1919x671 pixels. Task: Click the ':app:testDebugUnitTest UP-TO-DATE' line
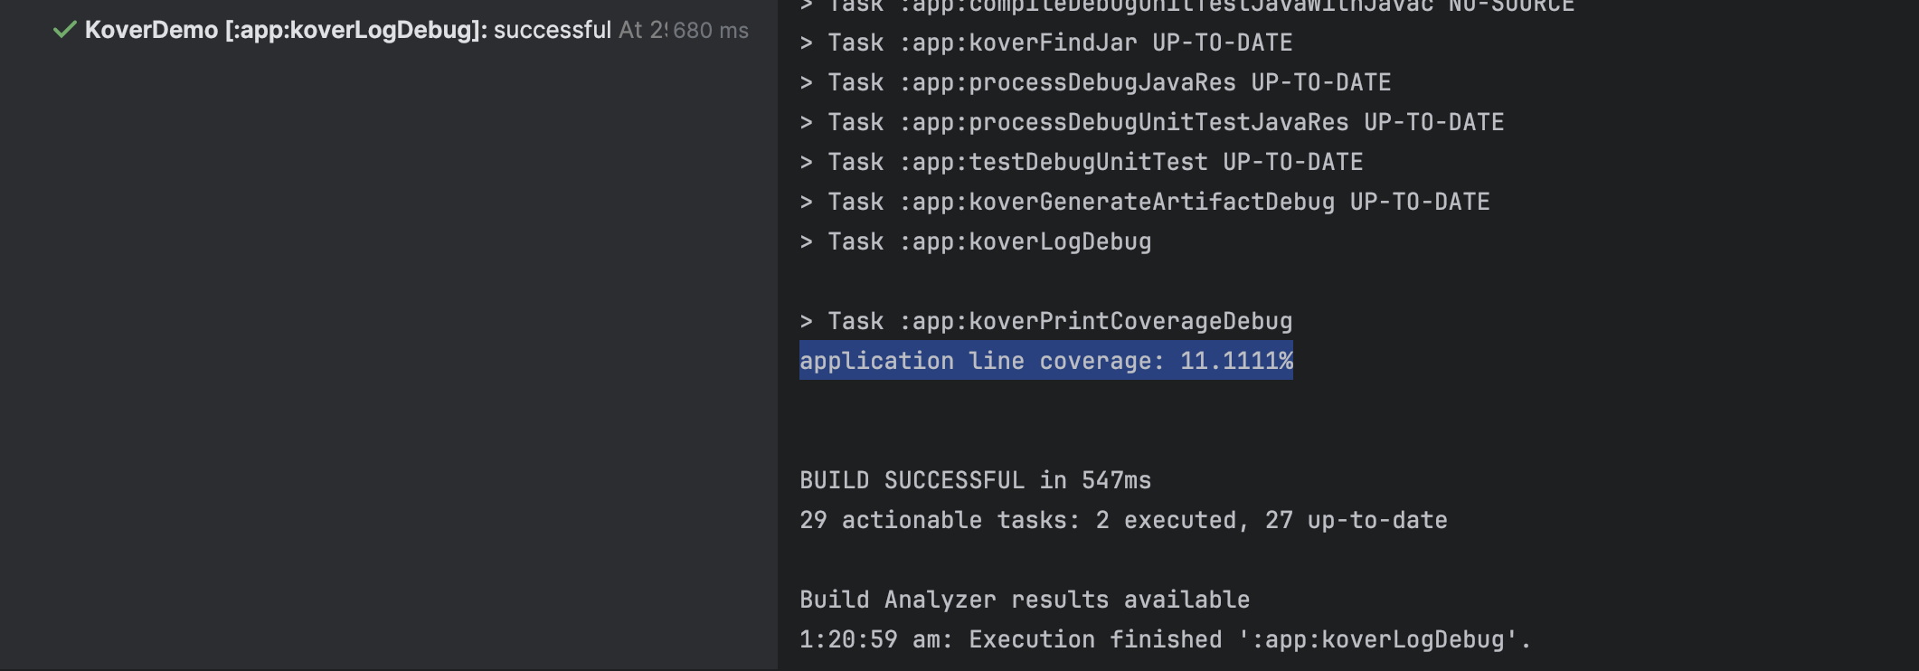pyautogui.click(x=1082, y=162)
